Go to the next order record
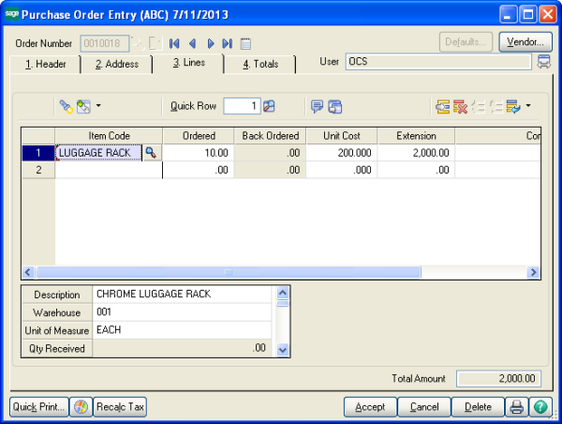This screenshot has height=424, width=562. coord(211,43)
